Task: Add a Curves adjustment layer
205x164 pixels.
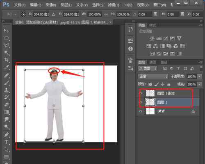Action: coord(166,39)
